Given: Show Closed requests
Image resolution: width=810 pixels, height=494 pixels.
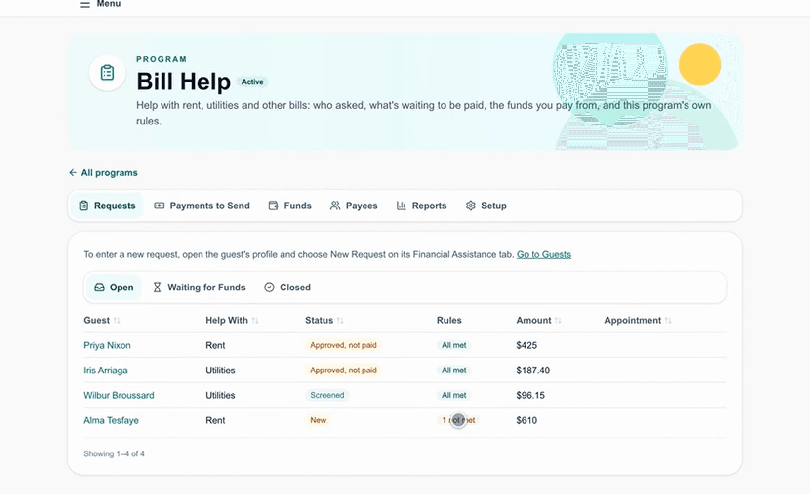Looking at the screenshot, I should click(287, 287).
